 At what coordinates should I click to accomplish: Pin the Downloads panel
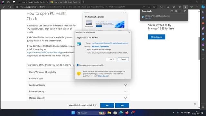point(185,11)
